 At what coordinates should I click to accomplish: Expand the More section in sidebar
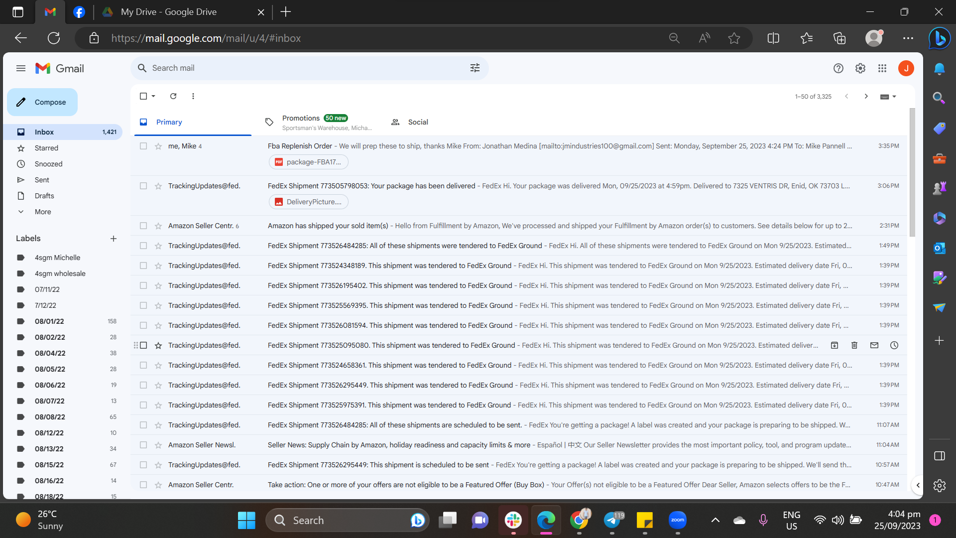(43, 212)
